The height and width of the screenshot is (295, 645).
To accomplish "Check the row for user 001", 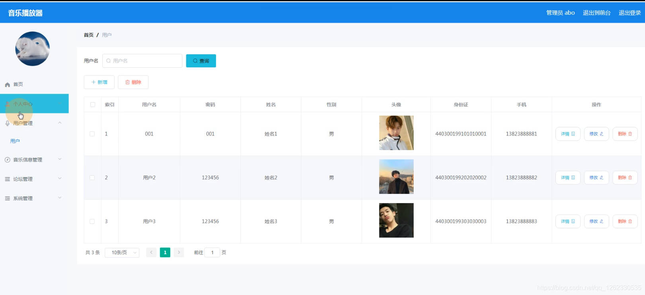I will point(92,134).
